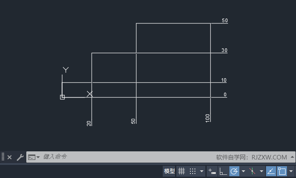Disable polar tracking circle-angle icon
The height and width of the screenshot is (178, 296).
click(234, 171)
